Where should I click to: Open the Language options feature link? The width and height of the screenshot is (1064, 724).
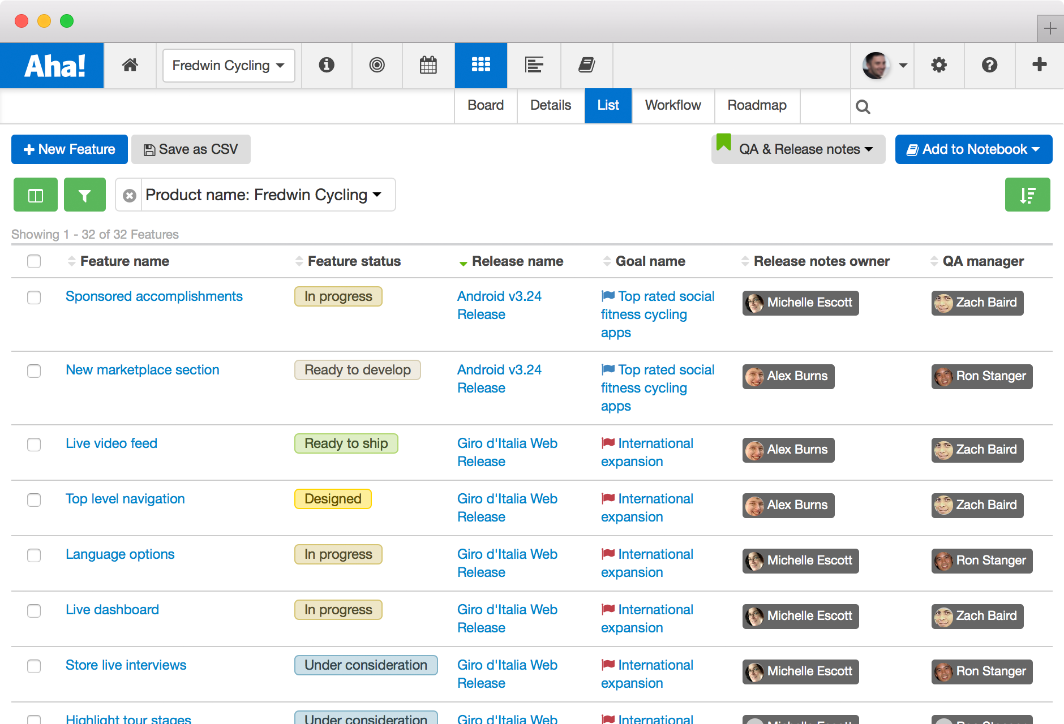[x=120, y=554]
